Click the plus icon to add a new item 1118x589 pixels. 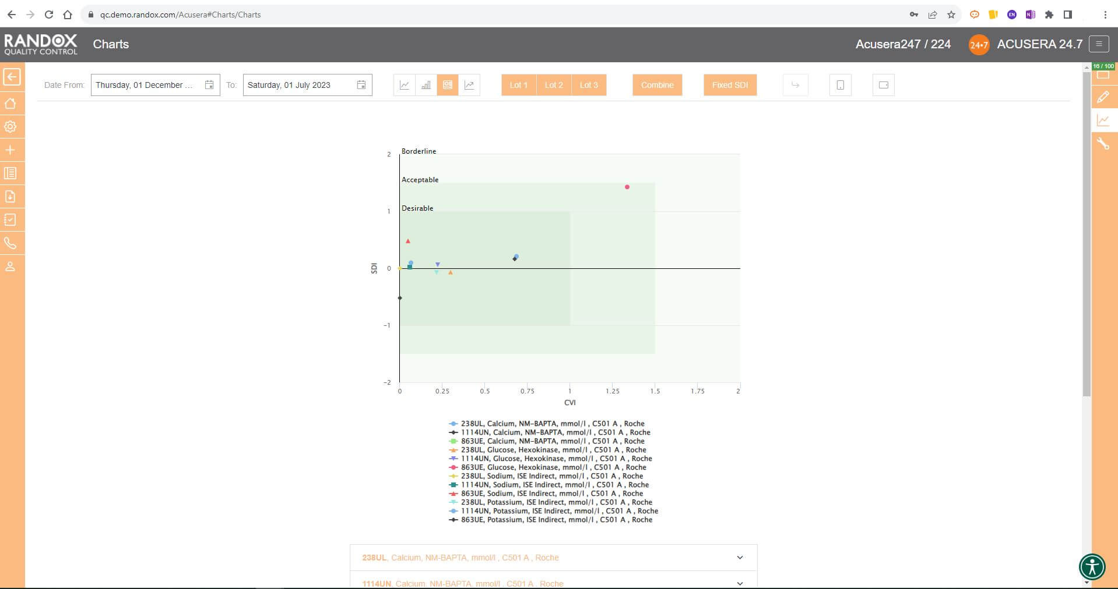[11, 150]
